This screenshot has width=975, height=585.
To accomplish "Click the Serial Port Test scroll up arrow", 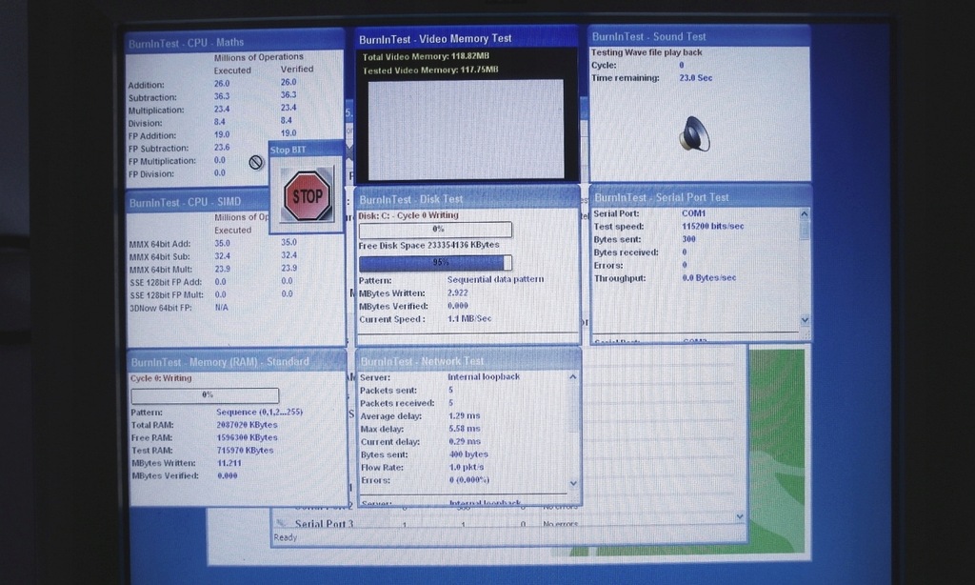I will click(804, 214).
